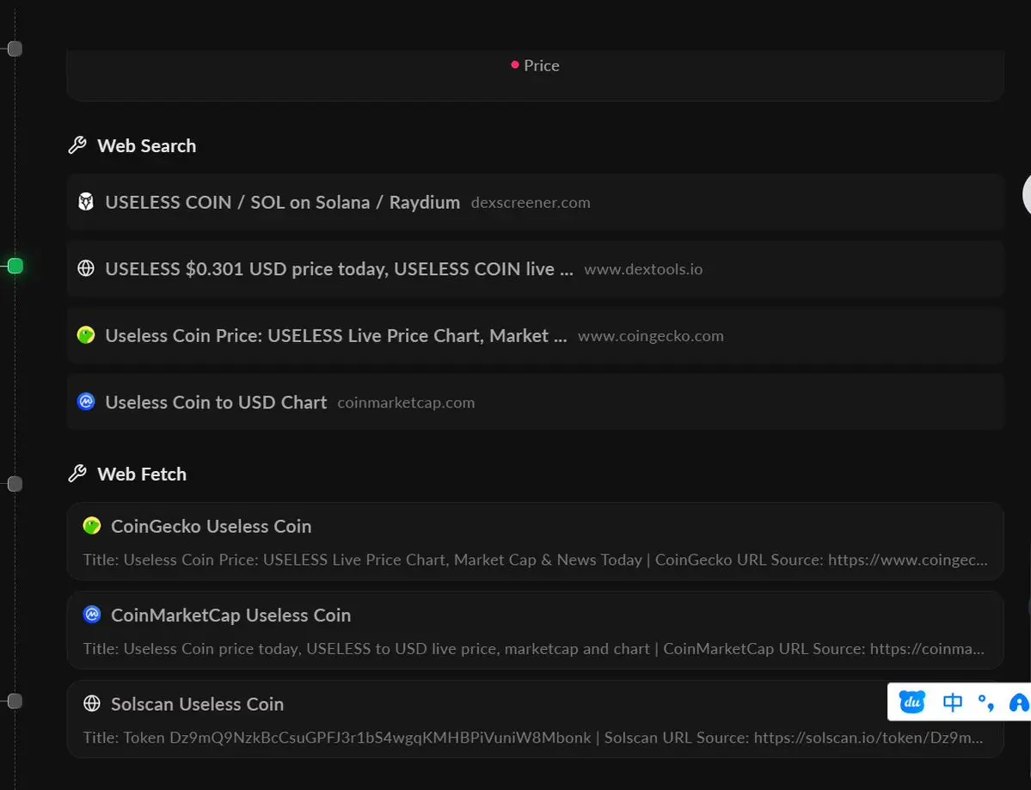
Task: Toggle the 中 Chinese input mode button
Action: [952, 702]
